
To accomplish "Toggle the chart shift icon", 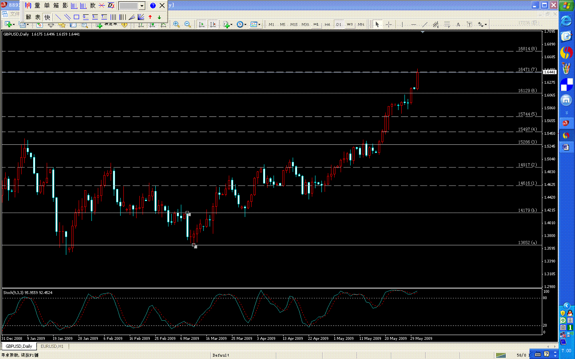I will (213, 25).
